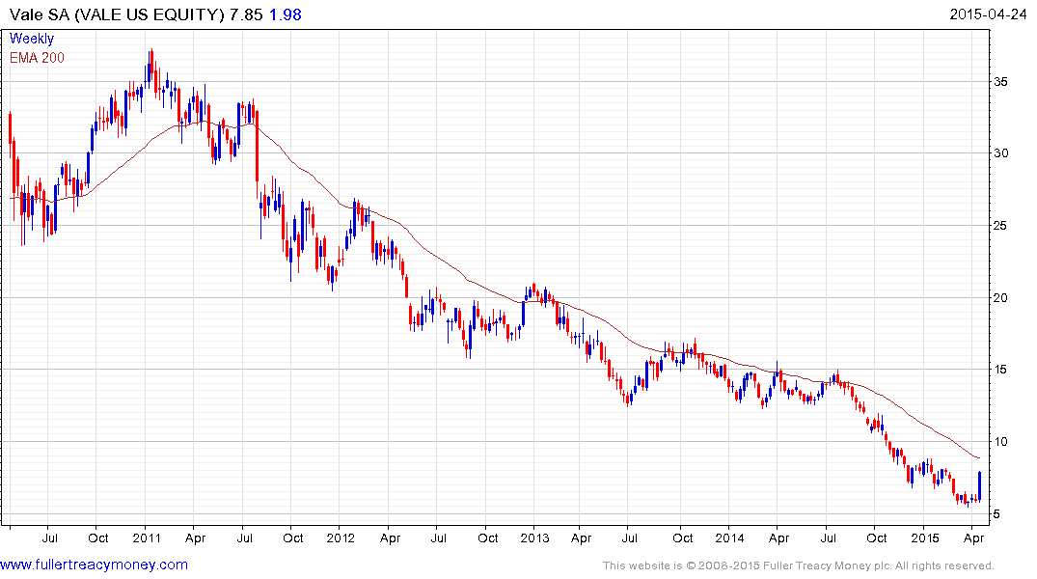Select the last price value 7.85

point(246,14)
